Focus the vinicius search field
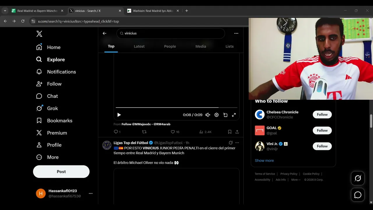The height and width of the screenshot is (210, 373). [x=171, y=33]
